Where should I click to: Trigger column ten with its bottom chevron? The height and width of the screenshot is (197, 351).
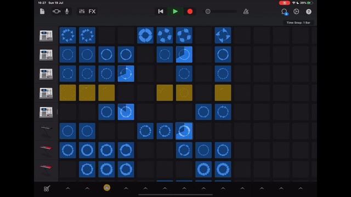pyautogui.click(x=242, y=189)
